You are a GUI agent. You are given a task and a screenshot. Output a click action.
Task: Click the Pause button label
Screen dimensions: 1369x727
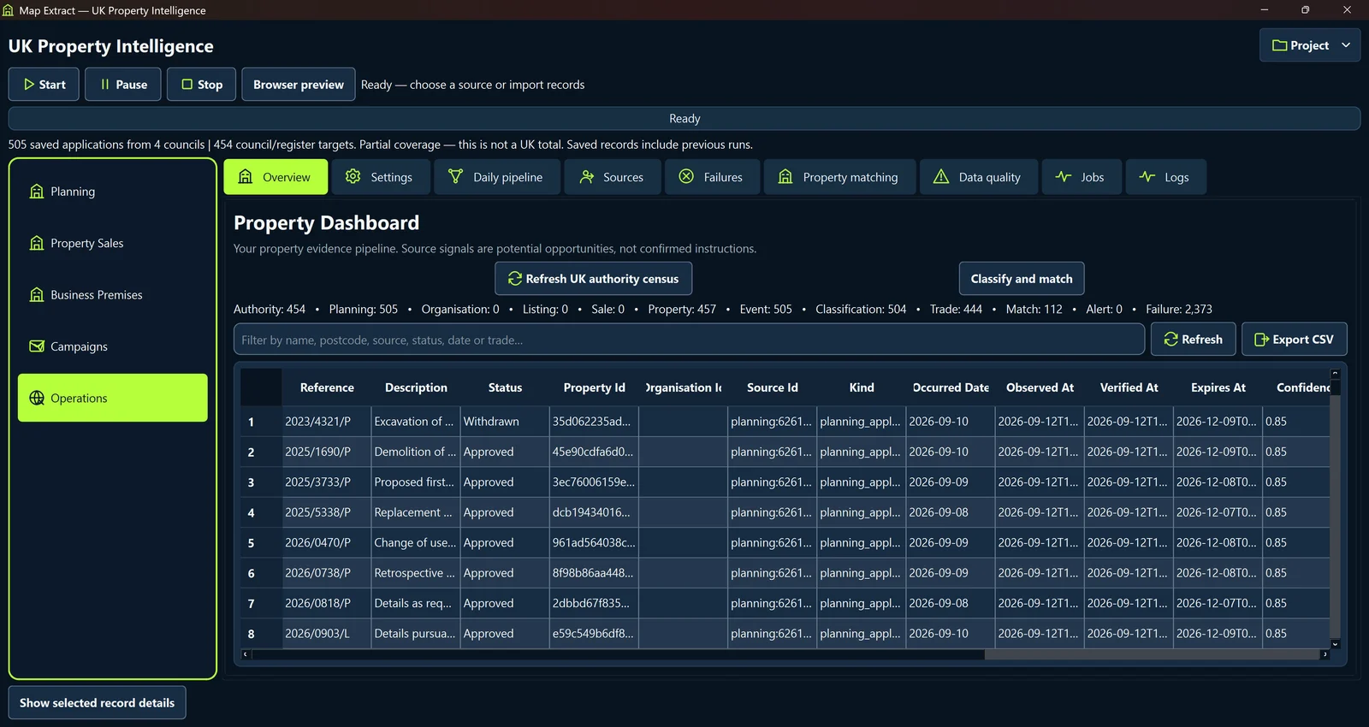(x=132, y=85)
